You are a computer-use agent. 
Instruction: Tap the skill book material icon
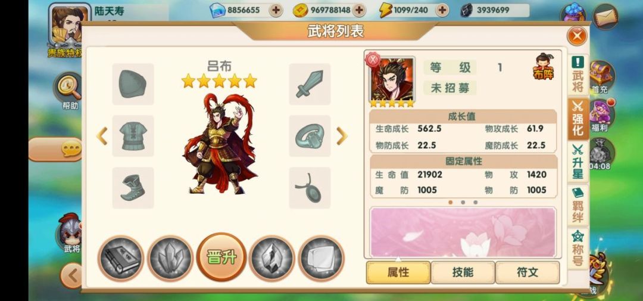coord(120,258)
